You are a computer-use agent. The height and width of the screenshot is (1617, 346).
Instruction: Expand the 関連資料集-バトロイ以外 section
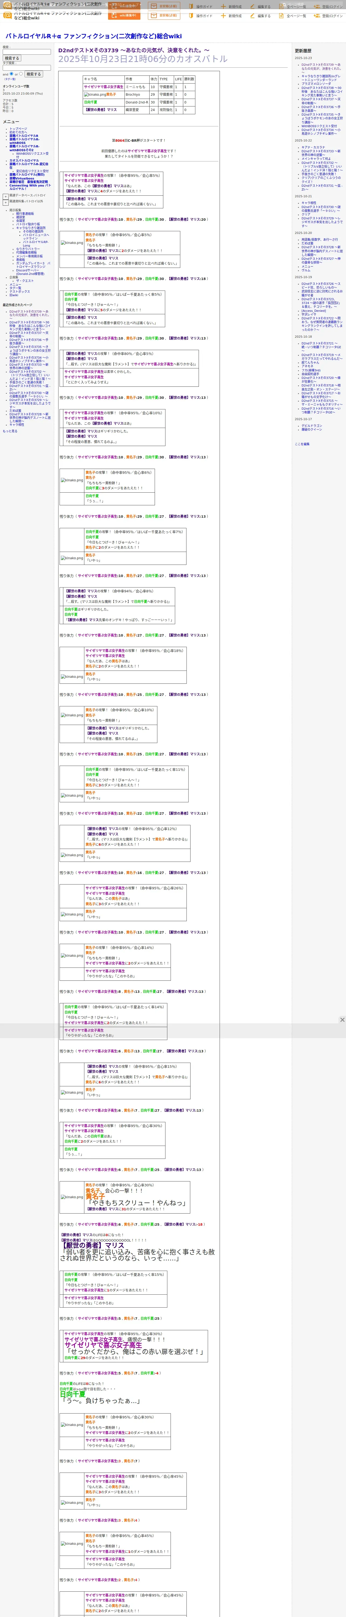point(6,202)
